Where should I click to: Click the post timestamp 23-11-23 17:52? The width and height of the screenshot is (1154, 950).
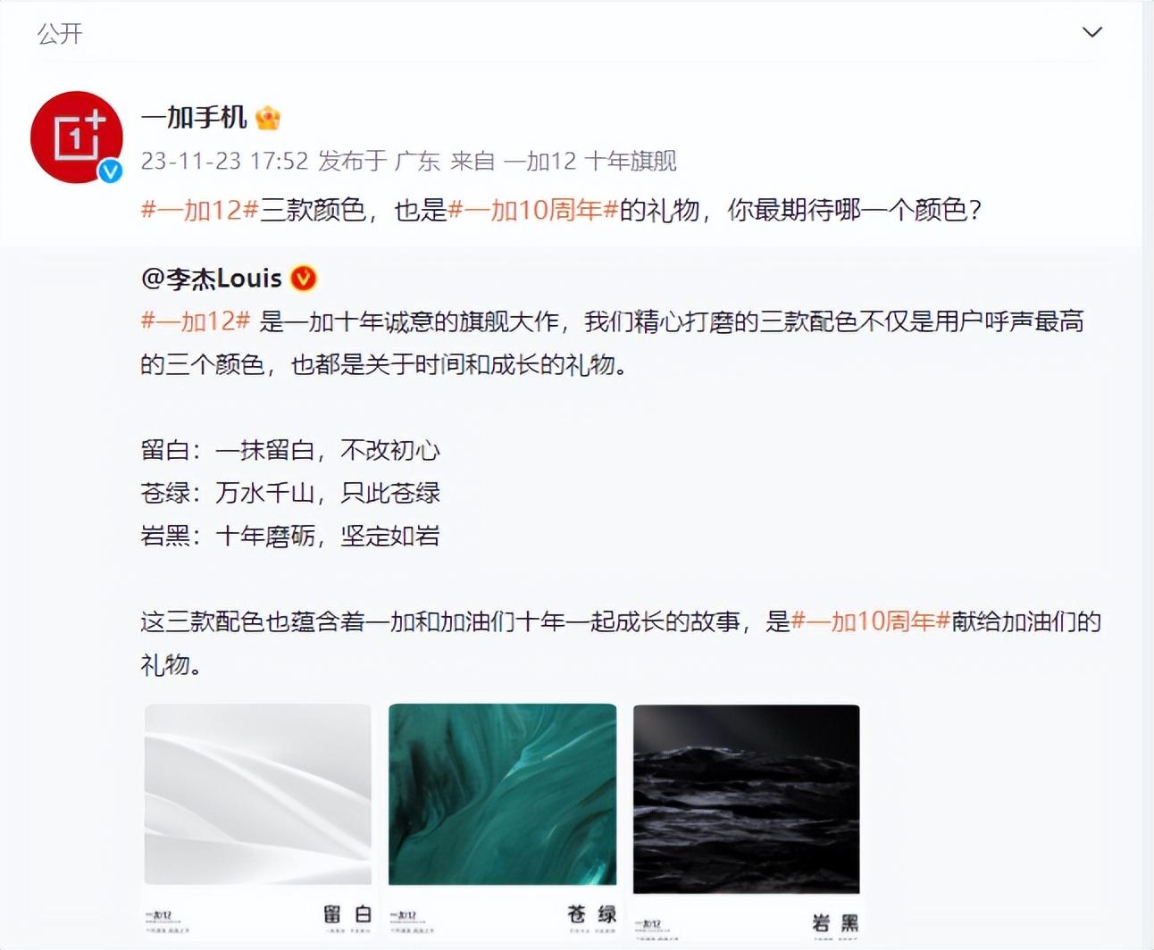tap(224, 161)
